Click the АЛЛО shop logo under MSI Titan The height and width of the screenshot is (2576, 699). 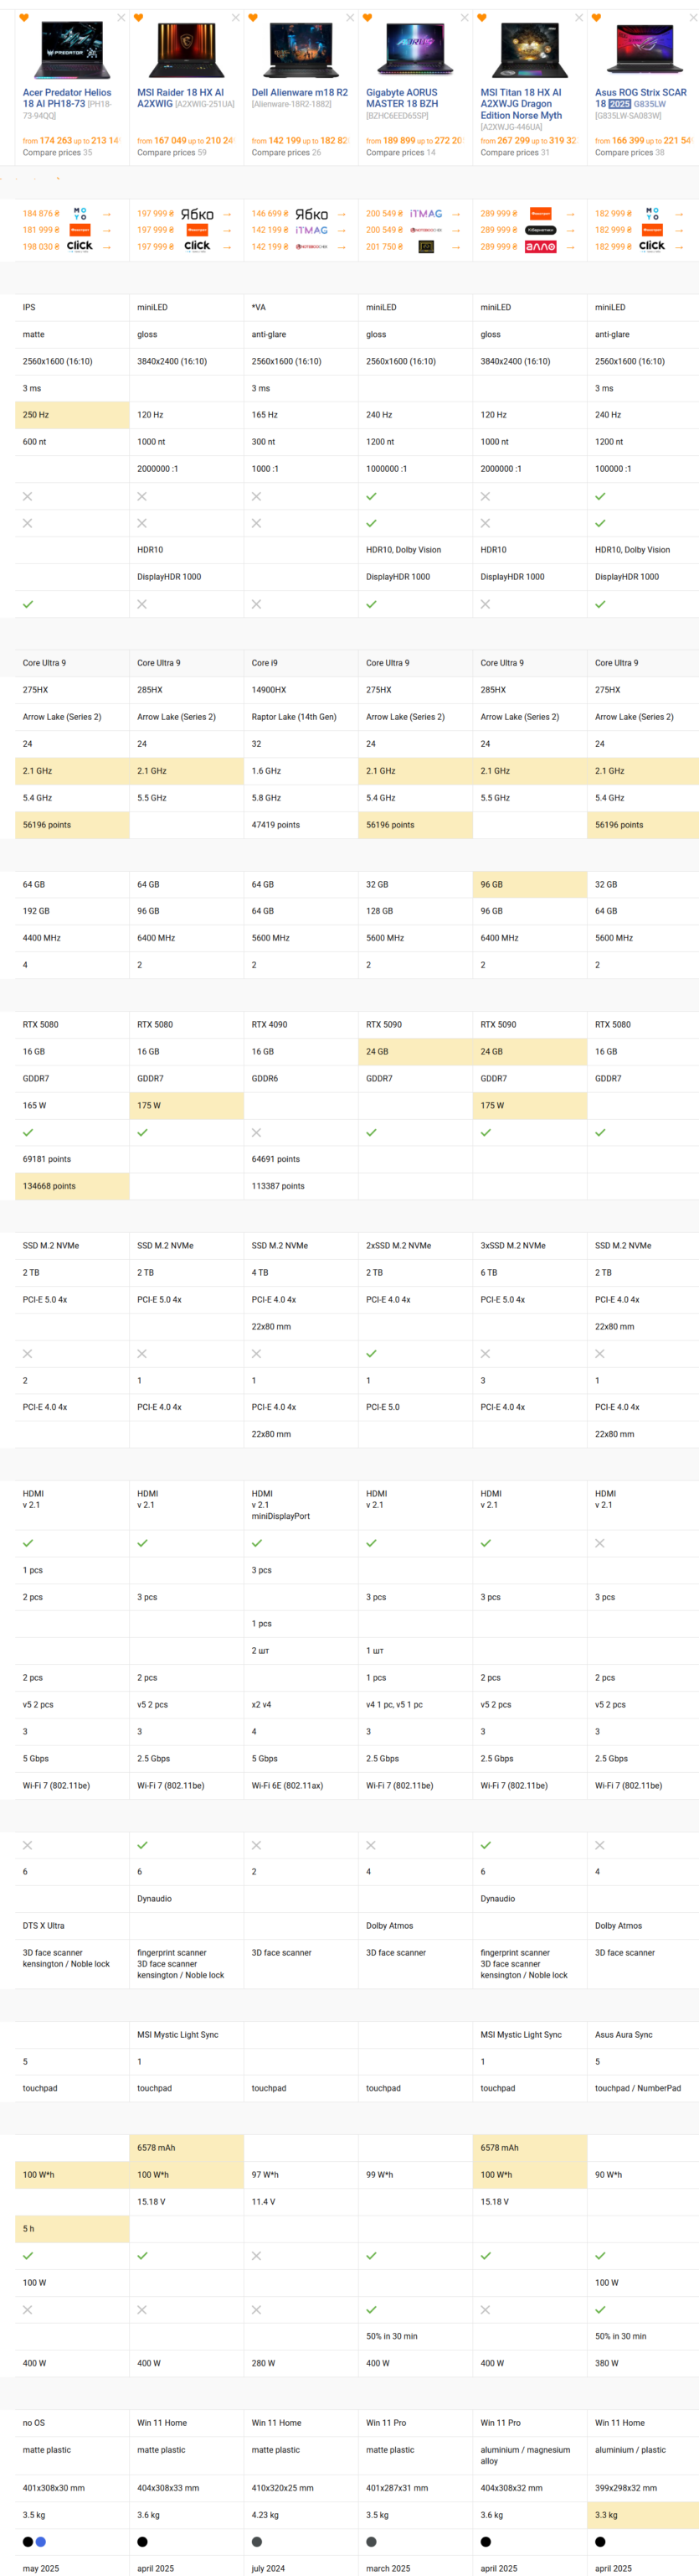click(x=540, y=246)
